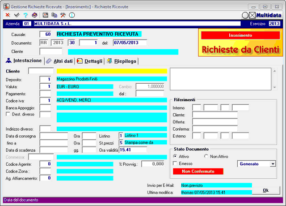The image size is (286, 206).
Task: Click the Data di consegna input field
Action: pyautogui.click(x=54, y=136)
